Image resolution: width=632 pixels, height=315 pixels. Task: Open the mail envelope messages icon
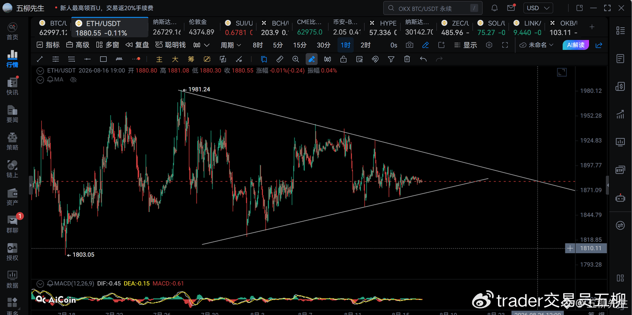511,8
